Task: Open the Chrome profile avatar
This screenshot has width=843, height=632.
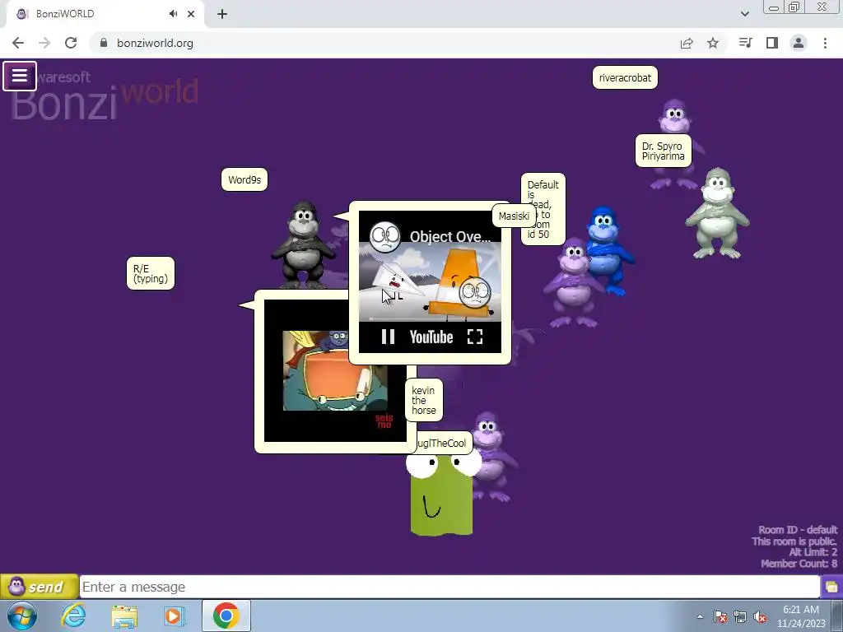Action: point(799,43)
